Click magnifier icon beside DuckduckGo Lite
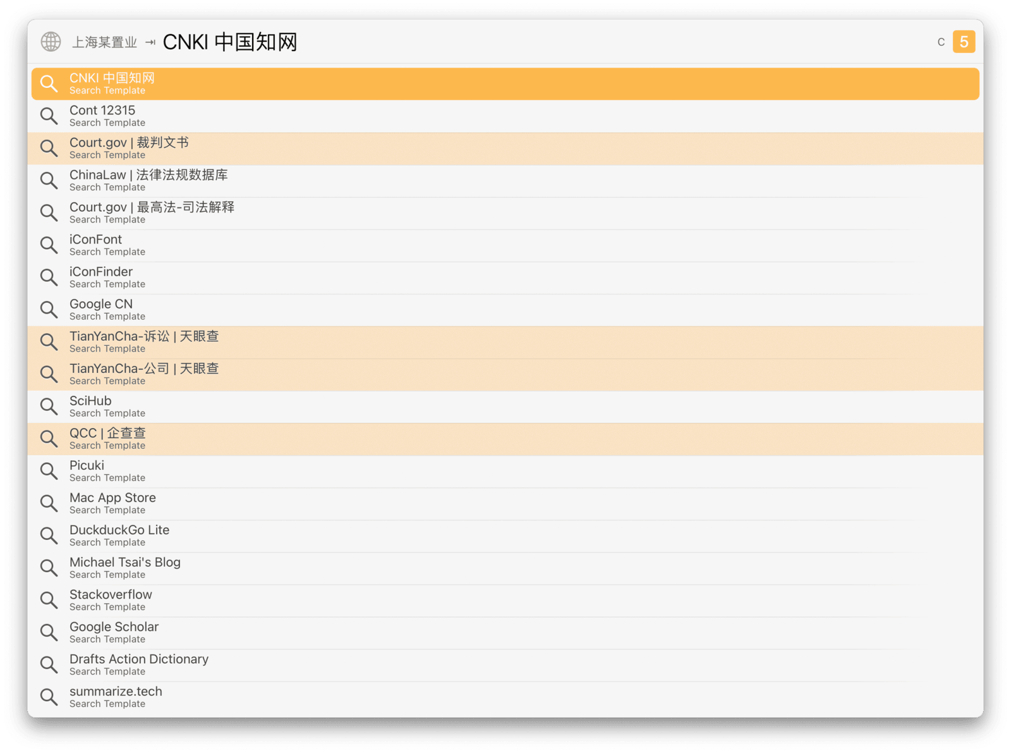 pos(49,535)
